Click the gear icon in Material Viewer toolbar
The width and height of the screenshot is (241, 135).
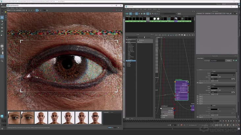coord(231,13)
